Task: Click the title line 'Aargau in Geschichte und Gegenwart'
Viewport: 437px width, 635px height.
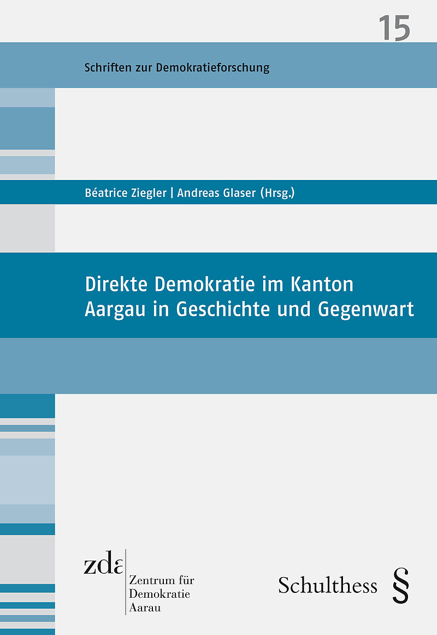Action: tap(249, 309)
